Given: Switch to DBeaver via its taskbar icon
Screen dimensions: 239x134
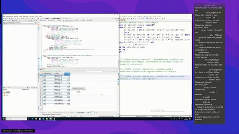Looking at the screenshot, I should [51, 119].
